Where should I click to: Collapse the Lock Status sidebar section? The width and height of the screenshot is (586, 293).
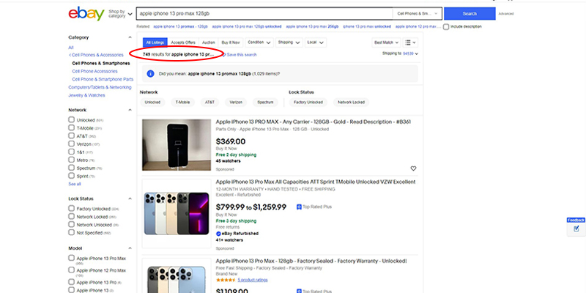pyautogui.click(x=130, y=199)
